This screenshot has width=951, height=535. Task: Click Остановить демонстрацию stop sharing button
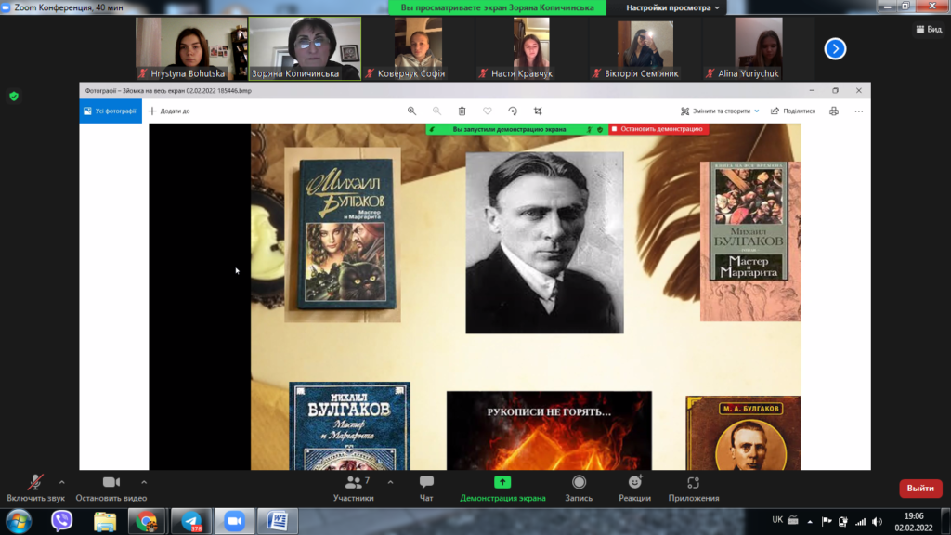click(x=658, y=129)
